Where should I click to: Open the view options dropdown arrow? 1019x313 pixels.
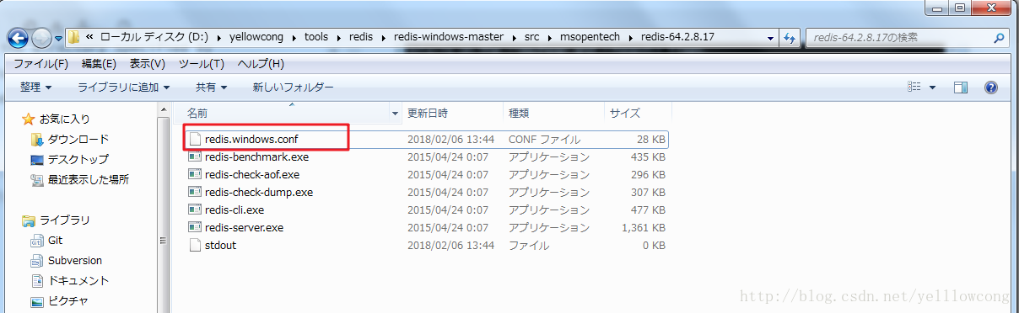pyautogui.click(x=932, y=88)
